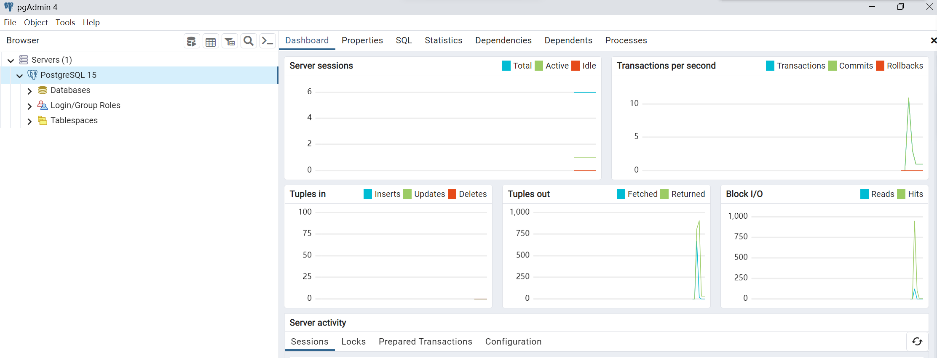Screen dimensions: 937x358
Task: Open the Tools menu
Action: [x=65, y=22]
